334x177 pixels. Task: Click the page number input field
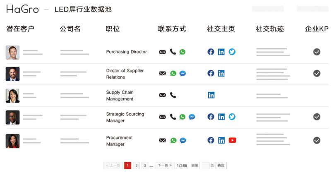[x=204, y=165]
